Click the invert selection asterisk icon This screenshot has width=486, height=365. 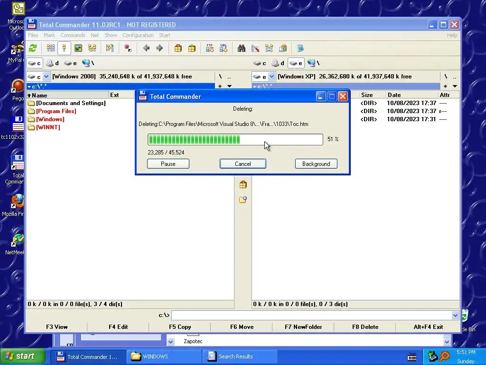point(128,48)
